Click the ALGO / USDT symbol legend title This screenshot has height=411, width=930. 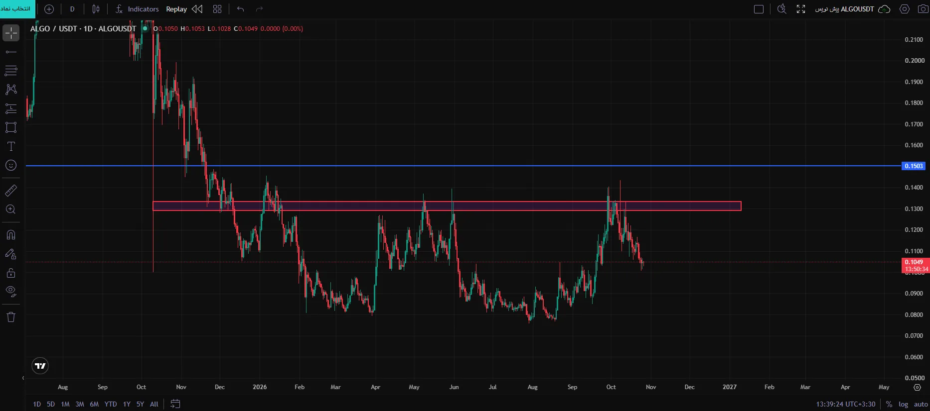(x=83, y=28)
